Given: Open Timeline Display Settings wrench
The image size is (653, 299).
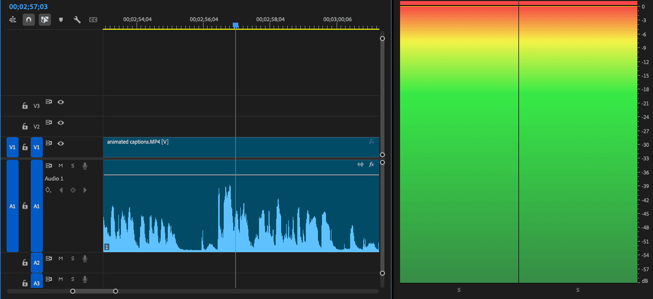Looking at the screenshot, I should pos(77,20).
